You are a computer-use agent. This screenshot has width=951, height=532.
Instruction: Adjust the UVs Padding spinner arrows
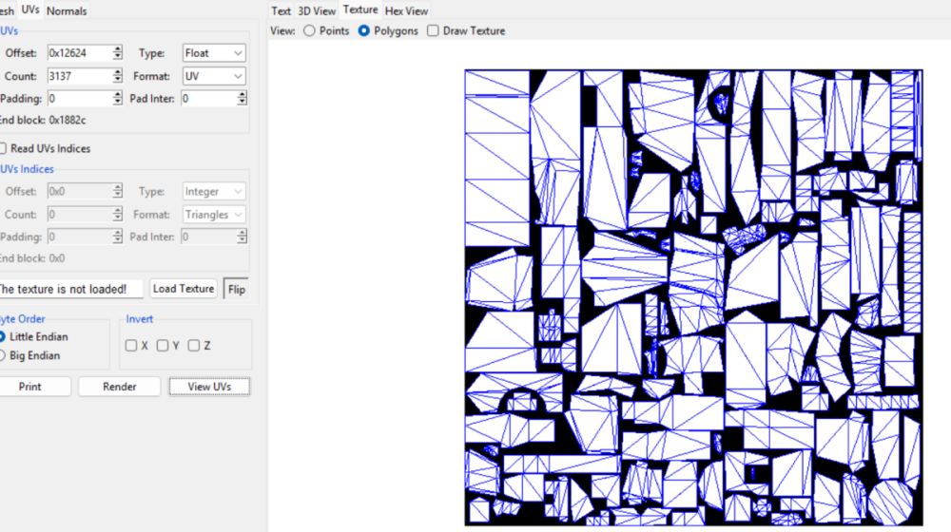pyautogui.click(x=118, y=98)
